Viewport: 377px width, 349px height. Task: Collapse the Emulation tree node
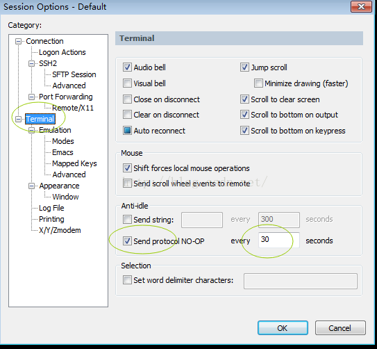31,131
